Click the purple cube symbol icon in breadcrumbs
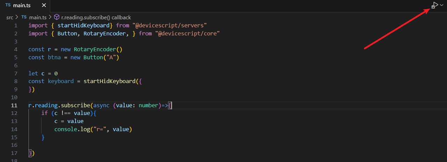The image size is (447, 162). coord(57,17)
